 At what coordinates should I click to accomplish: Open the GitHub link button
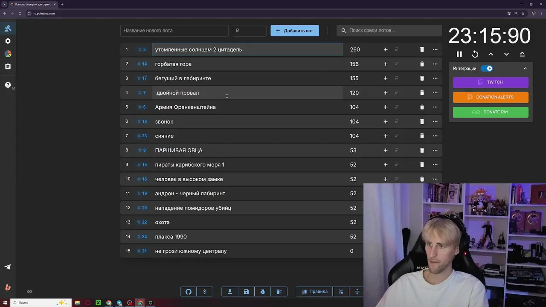tap(189, 292)
